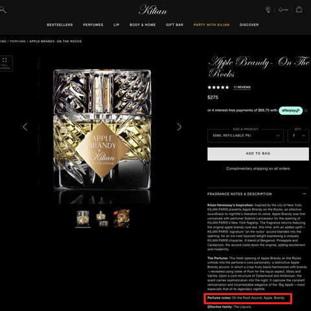Open the store locator pin icon
The image size is (311, 311).
tap(268, 10)
